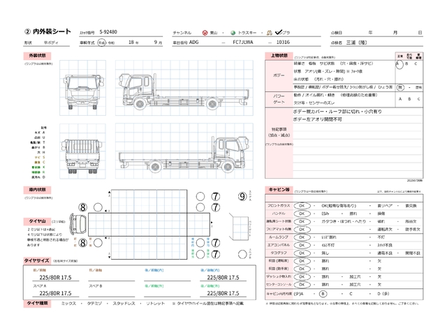Screen dimensions: 447x335
Task: Select the circled B cabin dirt rating
Action: pos(323,294)
